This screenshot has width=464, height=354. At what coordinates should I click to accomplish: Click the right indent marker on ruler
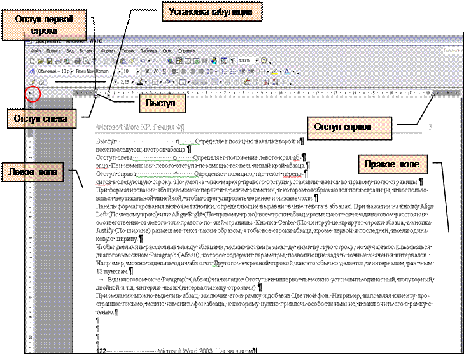(x=433, y=94)
